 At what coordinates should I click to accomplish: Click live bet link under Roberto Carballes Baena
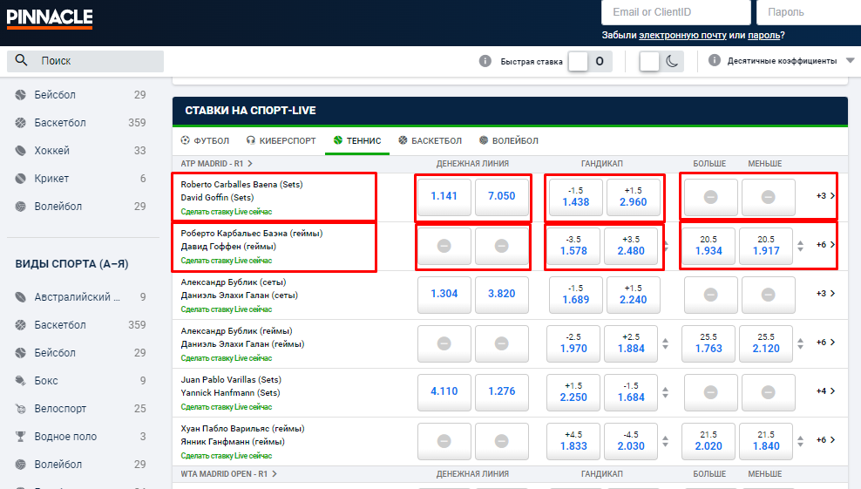227,212
